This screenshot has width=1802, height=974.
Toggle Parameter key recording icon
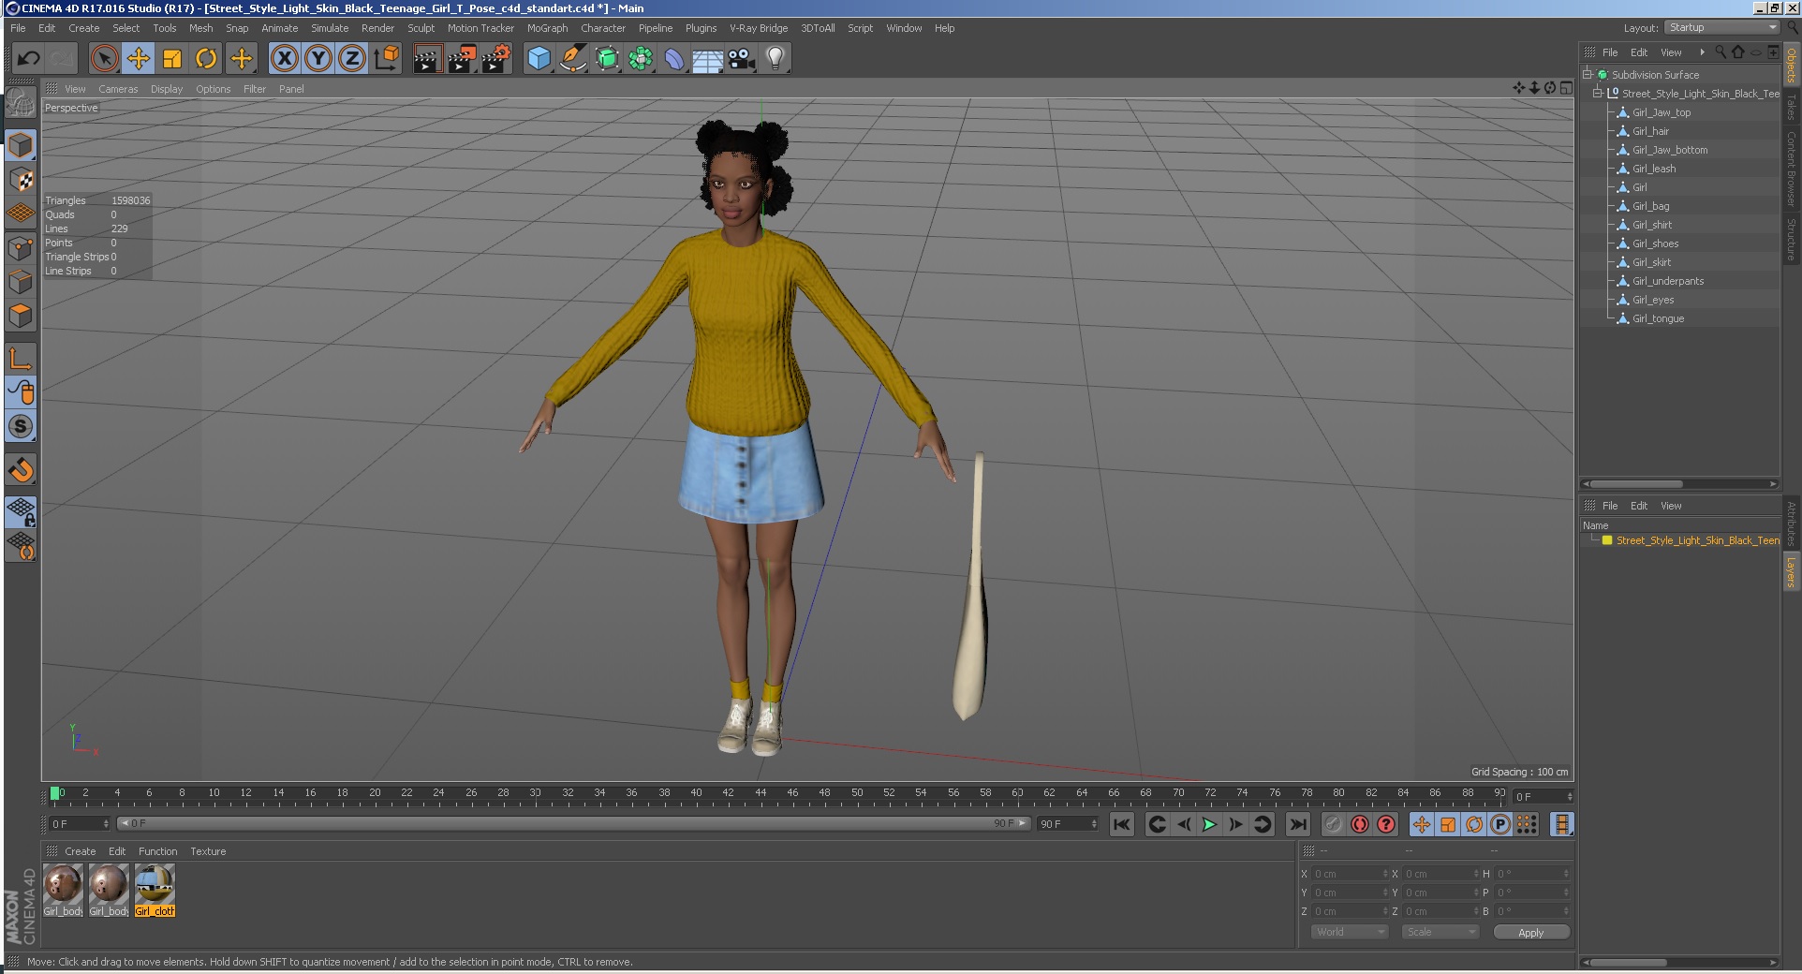(x=1499, y=824)
